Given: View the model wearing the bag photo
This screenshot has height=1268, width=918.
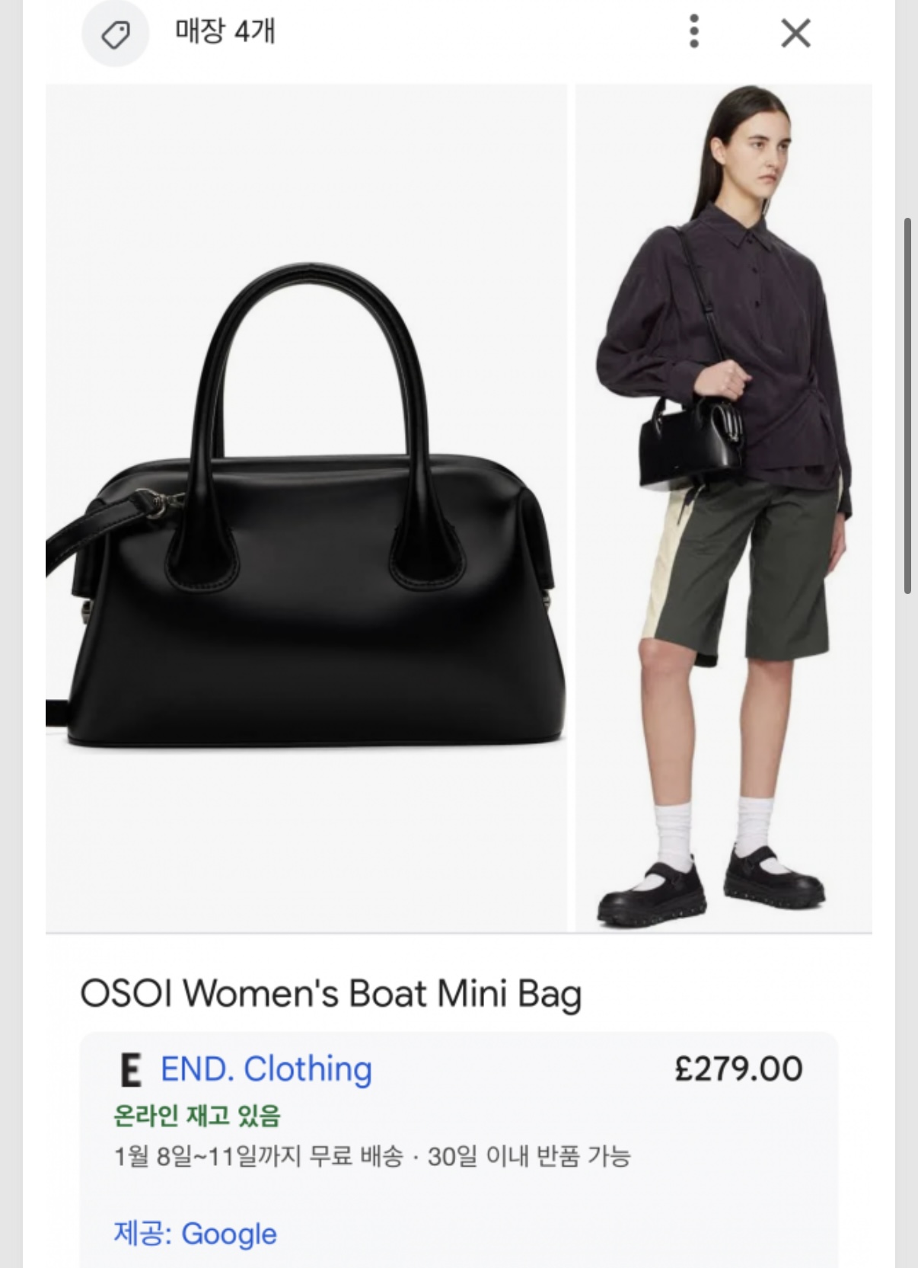Looking at the screenshot, I should tap(724, 507).
